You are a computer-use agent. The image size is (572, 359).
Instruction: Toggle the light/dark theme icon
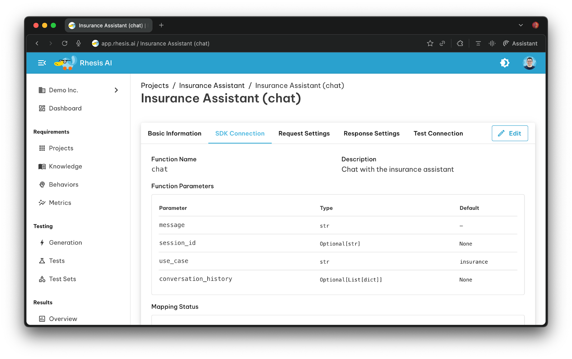point(504,63)
